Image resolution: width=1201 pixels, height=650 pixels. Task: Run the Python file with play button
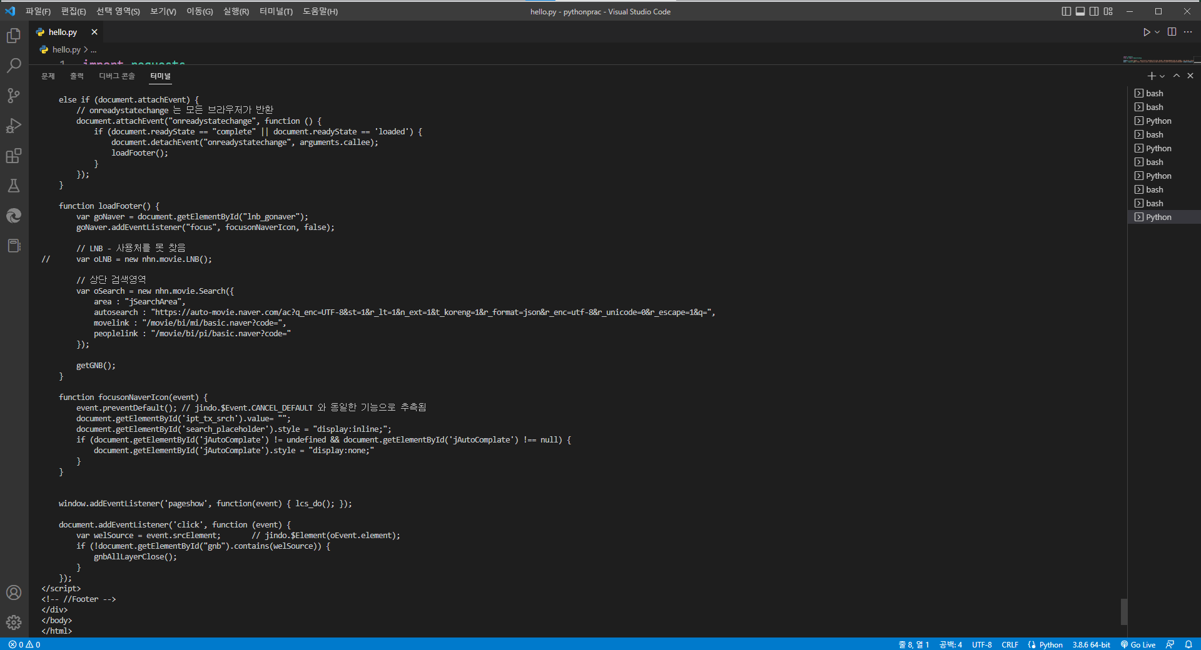[x=1147, y=32]
